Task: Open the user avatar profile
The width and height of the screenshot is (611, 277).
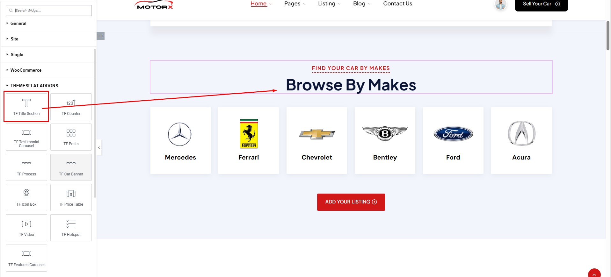Action: [x=501, y=4]
